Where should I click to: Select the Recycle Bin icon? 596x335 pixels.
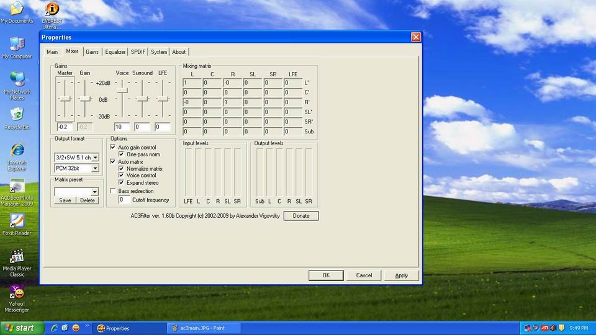point(17,118)
